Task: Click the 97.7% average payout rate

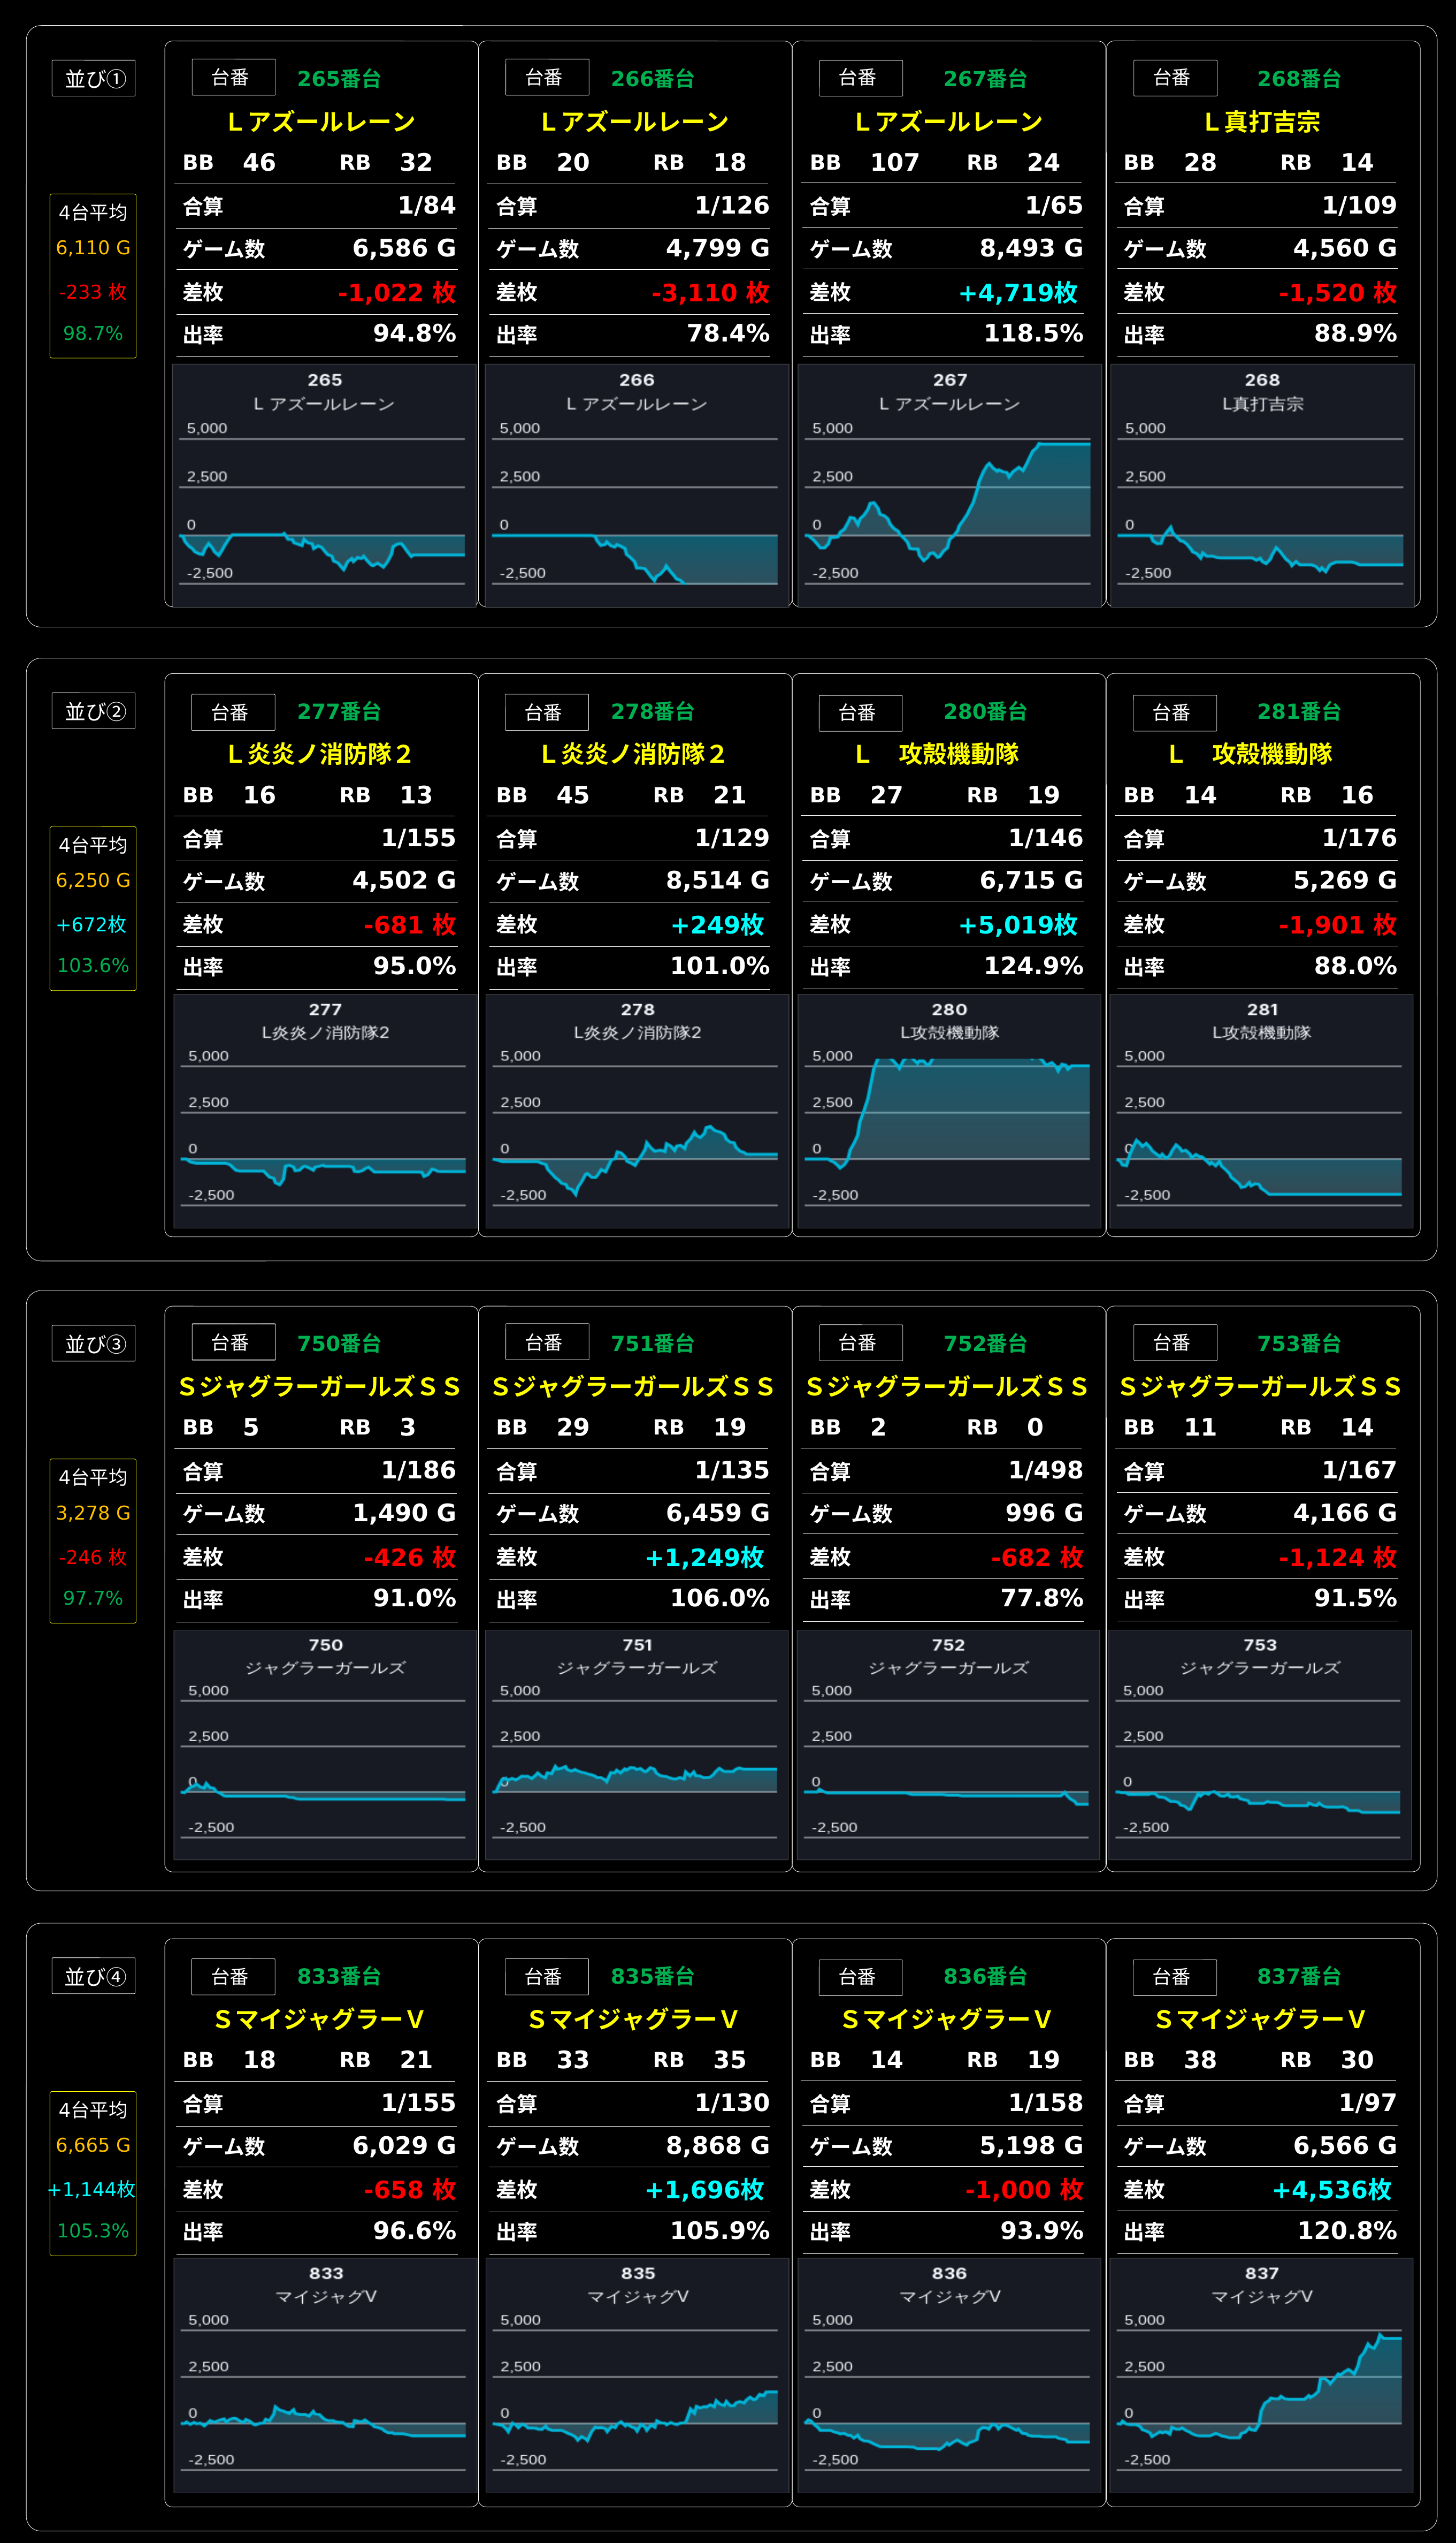Action: pyautogui.click(x=93, y=1598)
